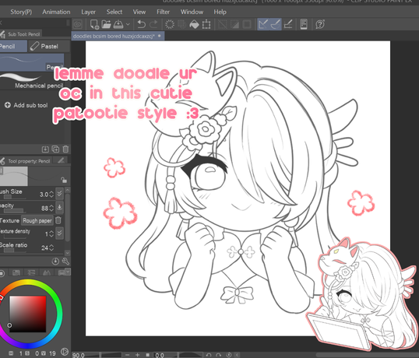Screen dimensions: 419x358
Task: Remove the texture with trash icon
Action: click(x=58, y=220)
